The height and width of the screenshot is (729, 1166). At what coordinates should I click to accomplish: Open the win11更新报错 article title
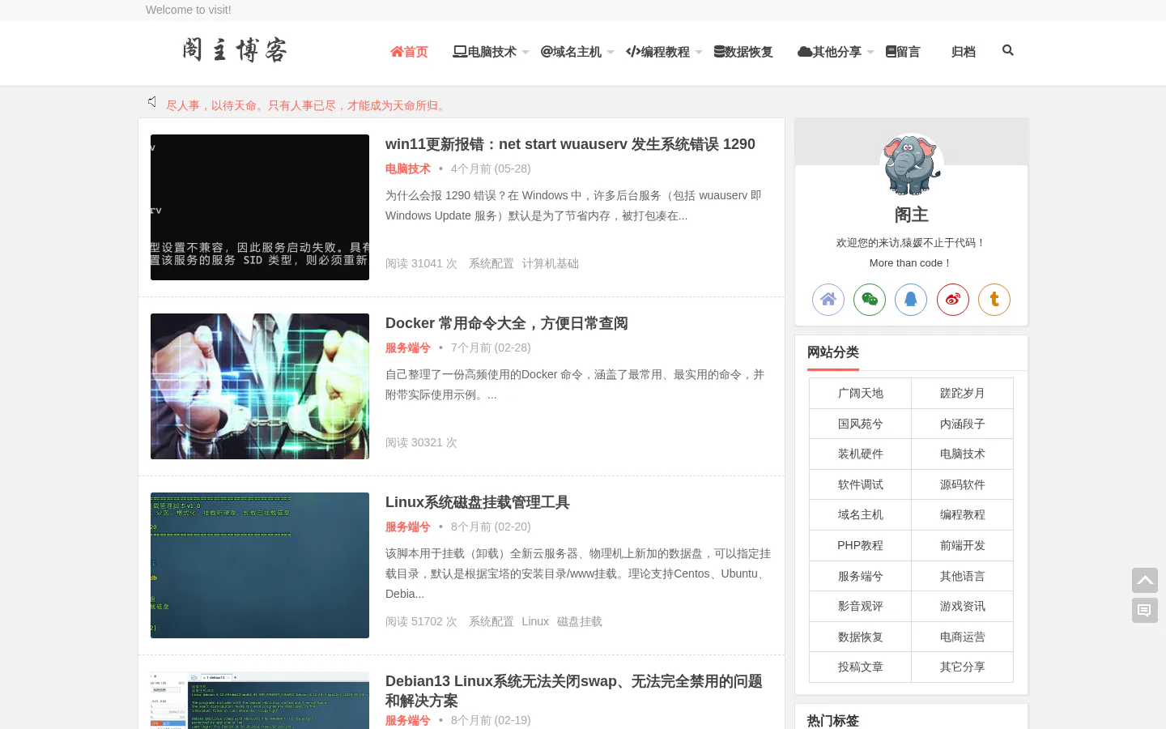pos(570,144)
